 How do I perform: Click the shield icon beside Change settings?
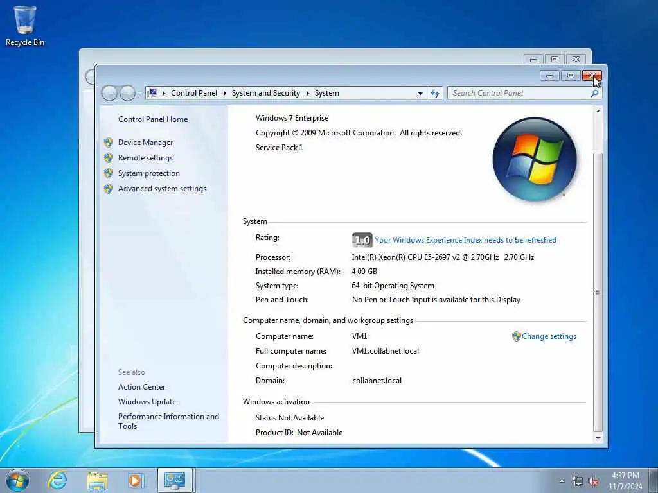[516, 336]
